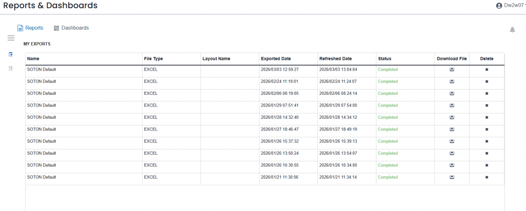This screenshot has height=211, width=526.
Task: Click the Refreshed Date column header
Action: tap(335, 59)
